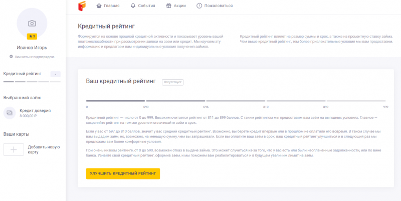Click the credit rating scale bar

pyautogui.click(x=236, y=101)
